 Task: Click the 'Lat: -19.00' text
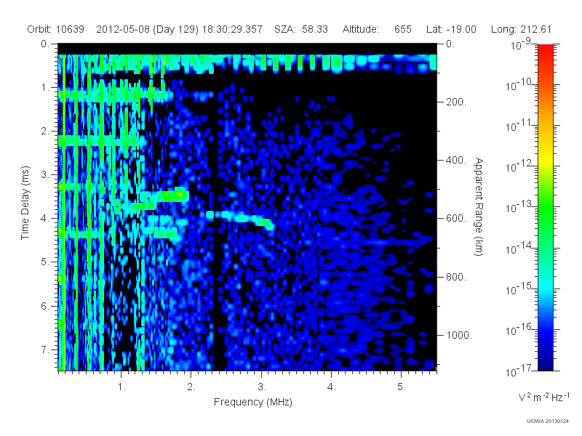451,29
